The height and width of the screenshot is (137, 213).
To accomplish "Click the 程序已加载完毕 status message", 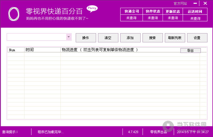I will pos(51,132).
